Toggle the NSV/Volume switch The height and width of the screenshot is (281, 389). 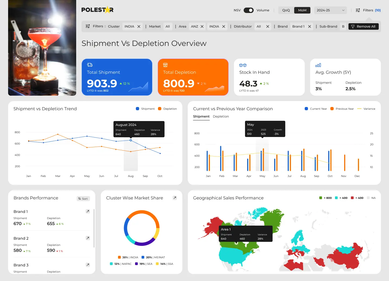[249, 10]
